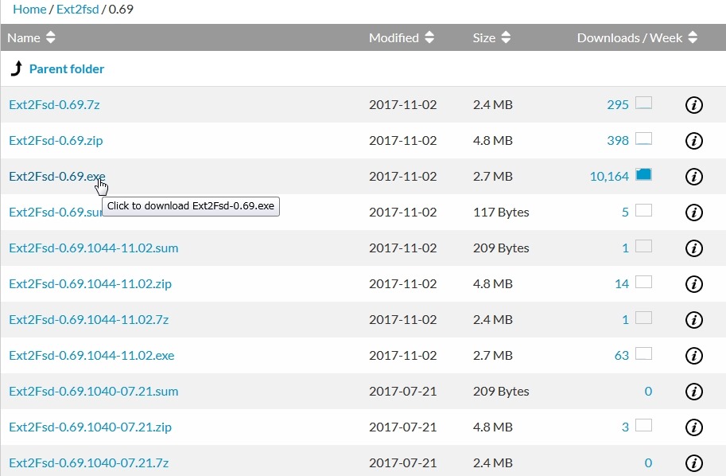Image resolution: width=726 pixels, height=476 pixels.
Task: Click info icon beside Ext2Fsd-0.69.sum
Action: tap(693, 212)
